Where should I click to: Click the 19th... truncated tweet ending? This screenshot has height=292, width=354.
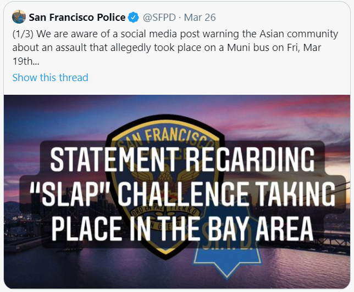(x=26, y=60)
